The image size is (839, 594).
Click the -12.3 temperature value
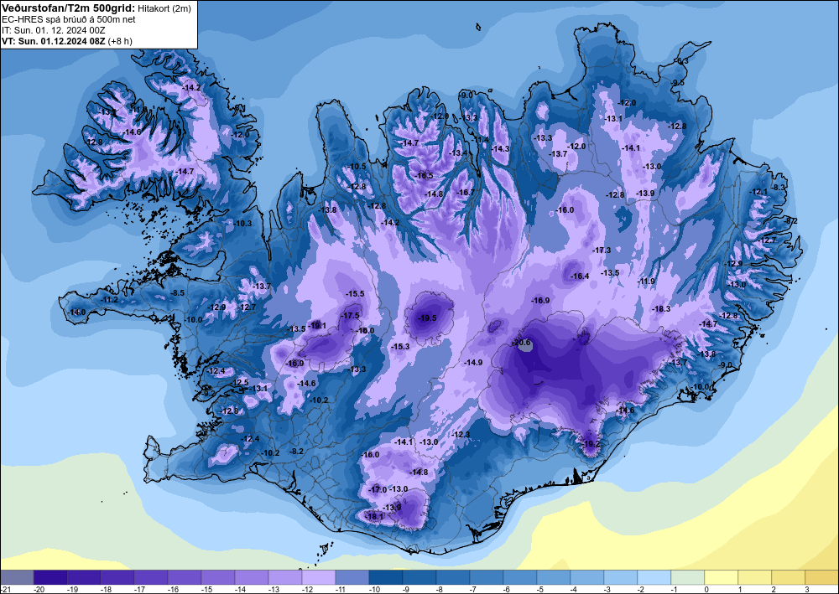(461, 435)
